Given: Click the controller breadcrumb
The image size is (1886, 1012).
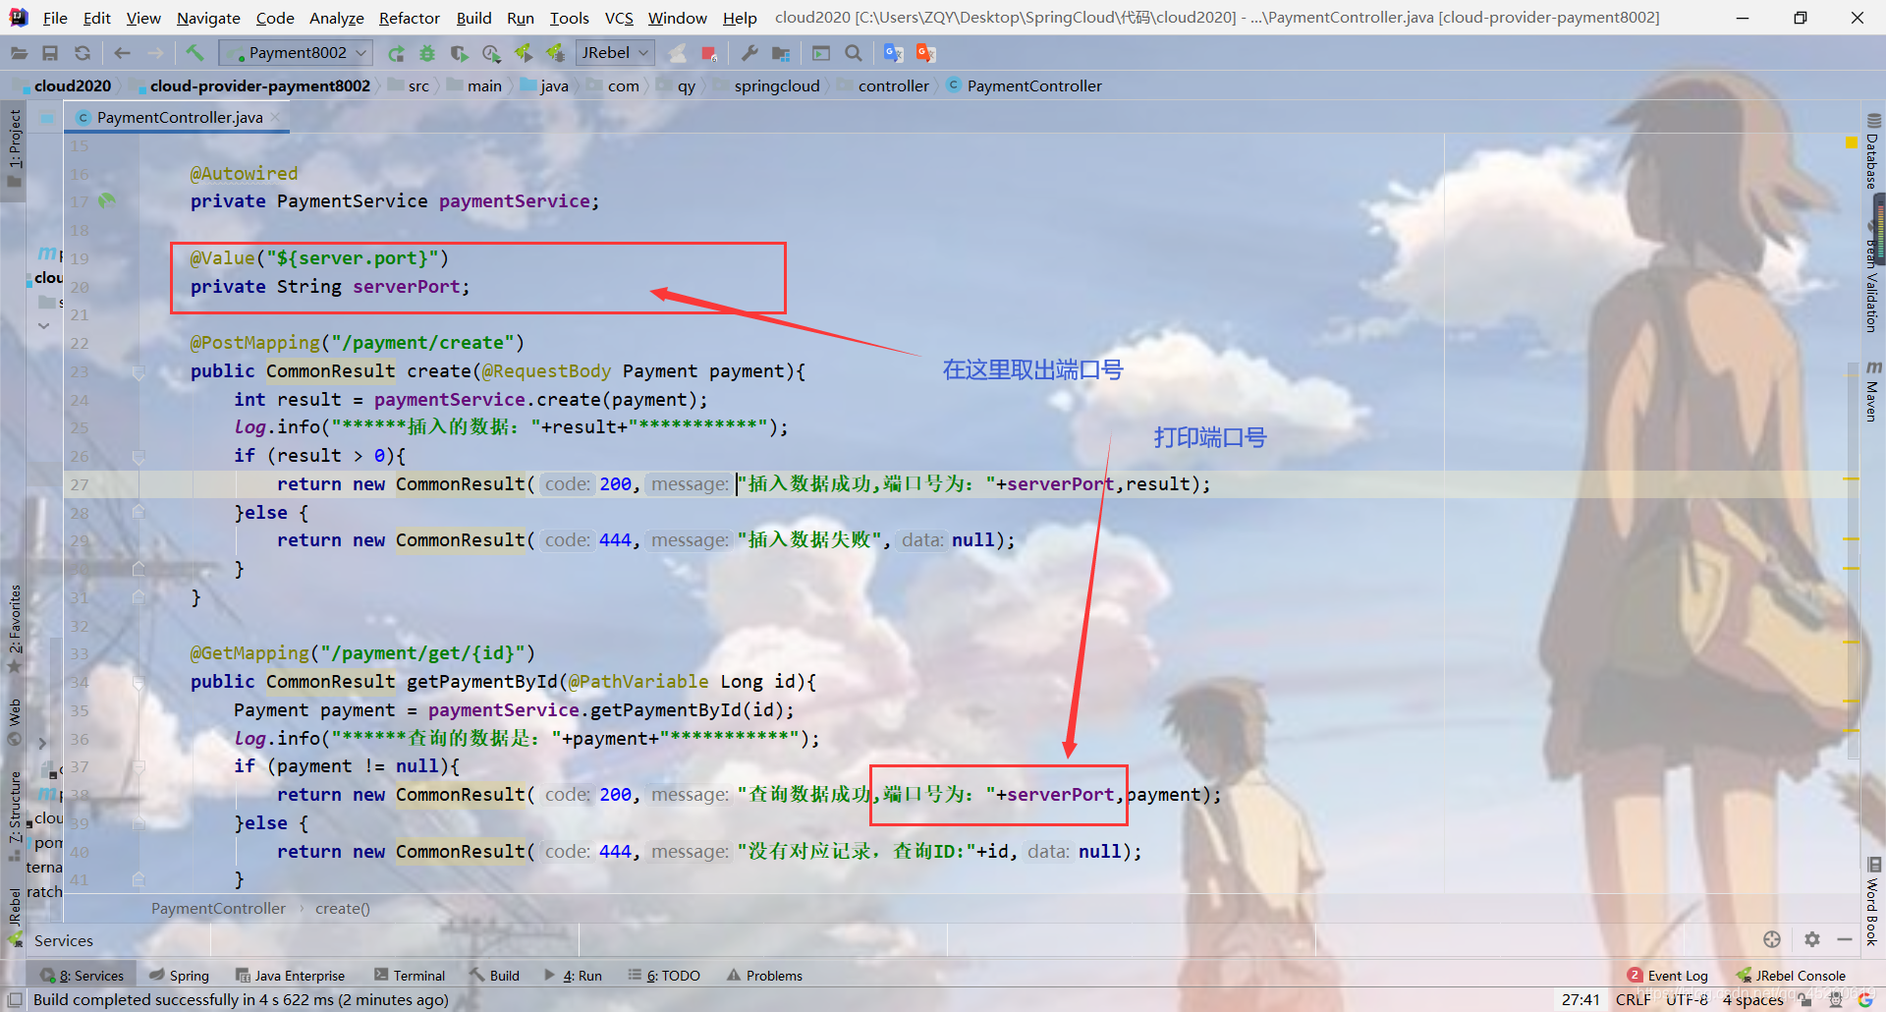Looking at the screenshot, I should click(x=893, y=86).
